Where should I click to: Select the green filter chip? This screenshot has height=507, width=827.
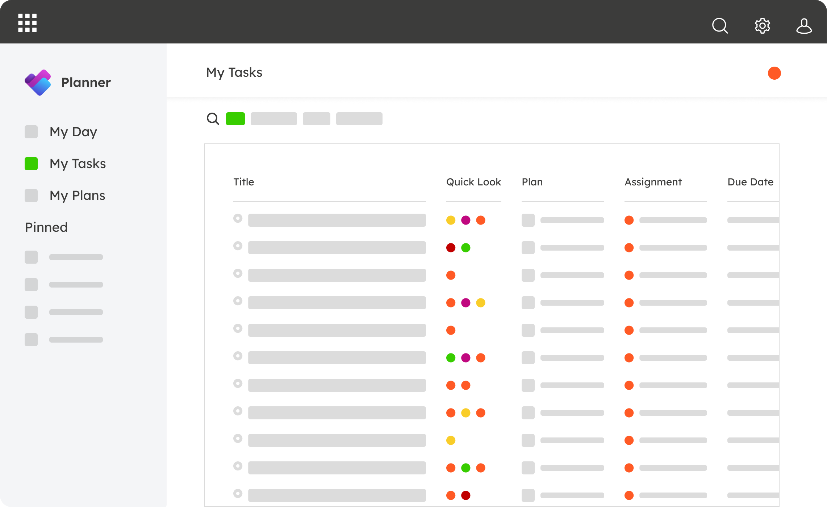point(235,119)
